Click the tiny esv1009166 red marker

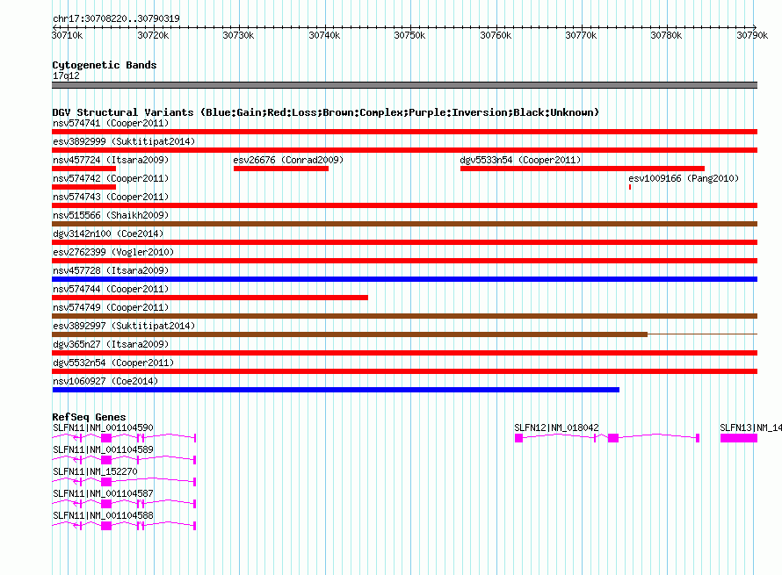(x=630, y=187)
